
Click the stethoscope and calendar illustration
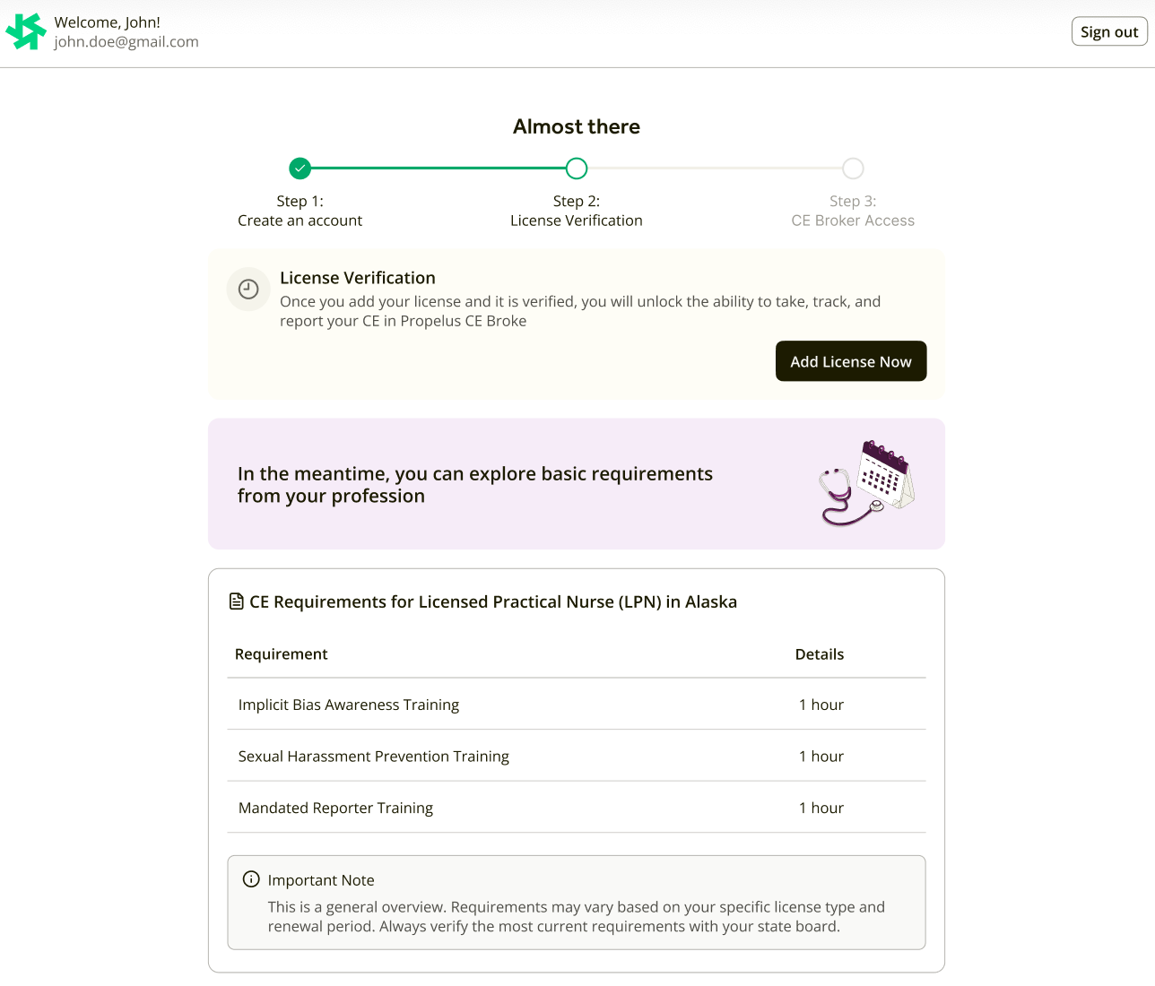(x=866, y=483)
